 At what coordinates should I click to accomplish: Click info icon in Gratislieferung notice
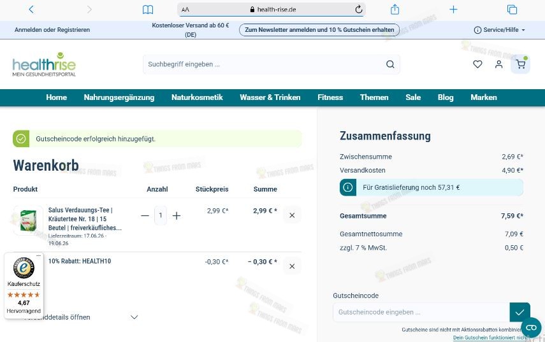point(348,187)
